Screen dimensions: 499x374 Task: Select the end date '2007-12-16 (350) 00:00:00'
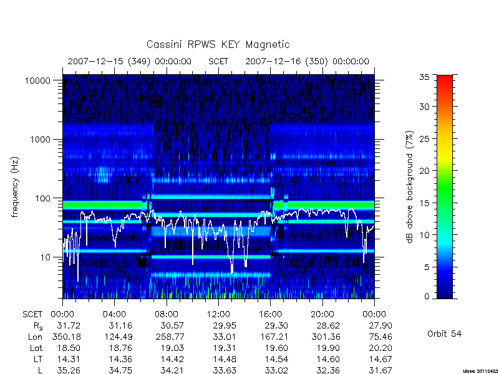point(307,61)
